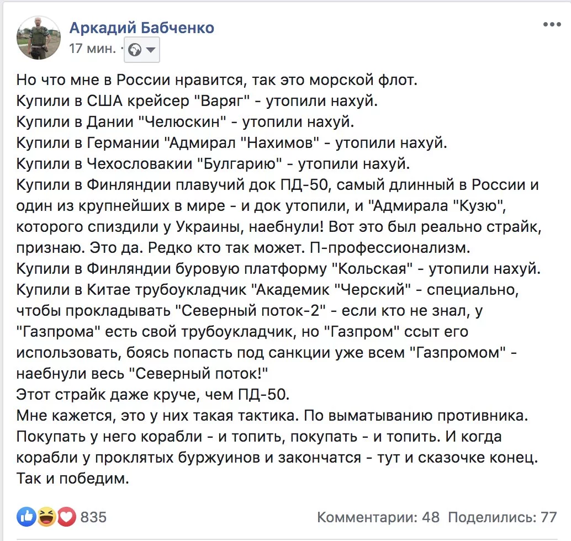
Task: Click the line mentioning "Челюскин"
Action: [185, 121]
